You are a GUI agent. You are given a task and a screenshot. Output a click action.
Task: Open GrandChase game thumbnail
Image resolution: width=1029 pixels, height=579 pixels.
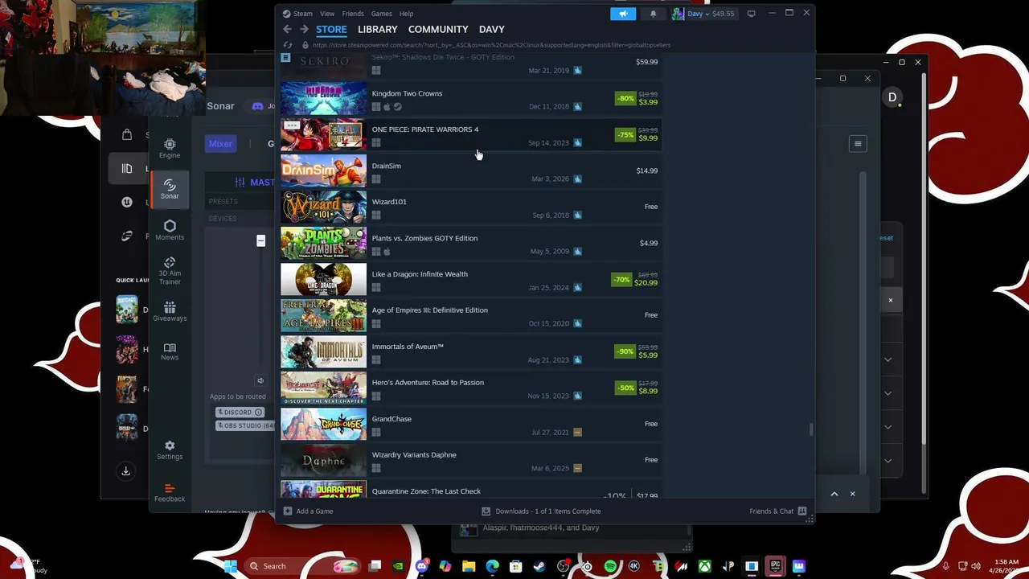point(323,425)
